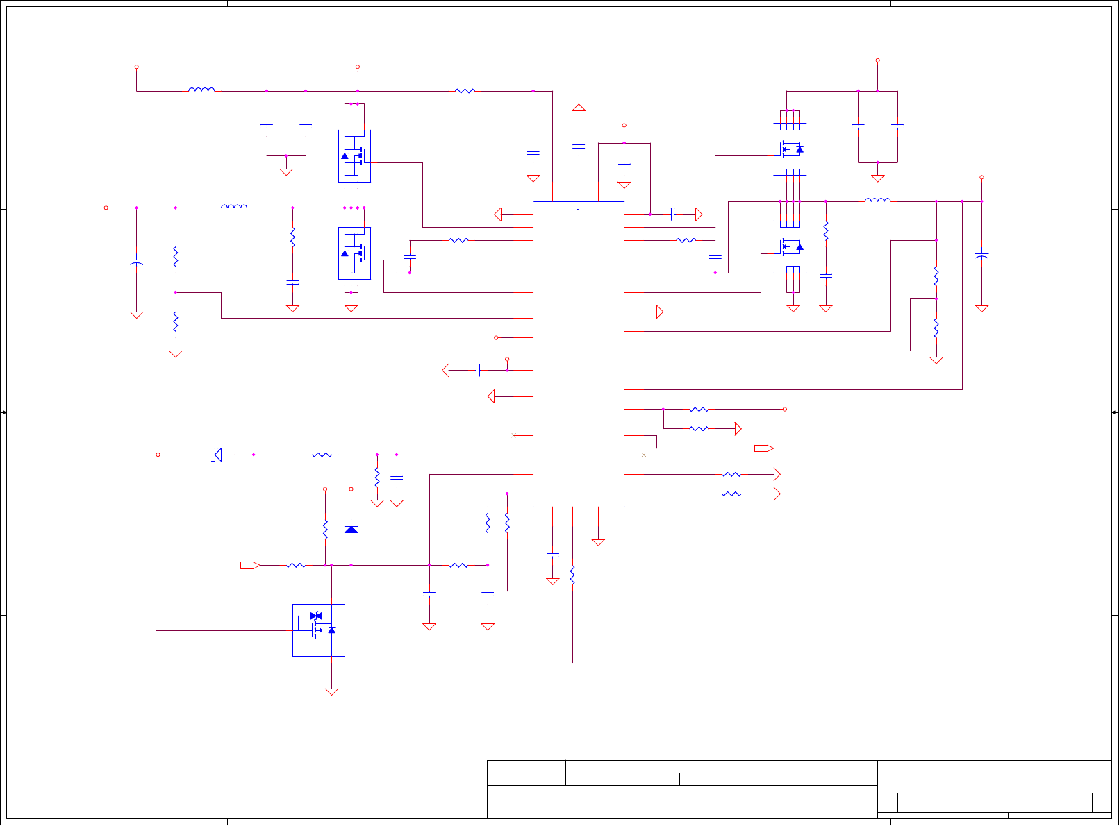1119x826 pixels.
Task: Select the no-connect X on the IC's left side
Action: [514, 435]
